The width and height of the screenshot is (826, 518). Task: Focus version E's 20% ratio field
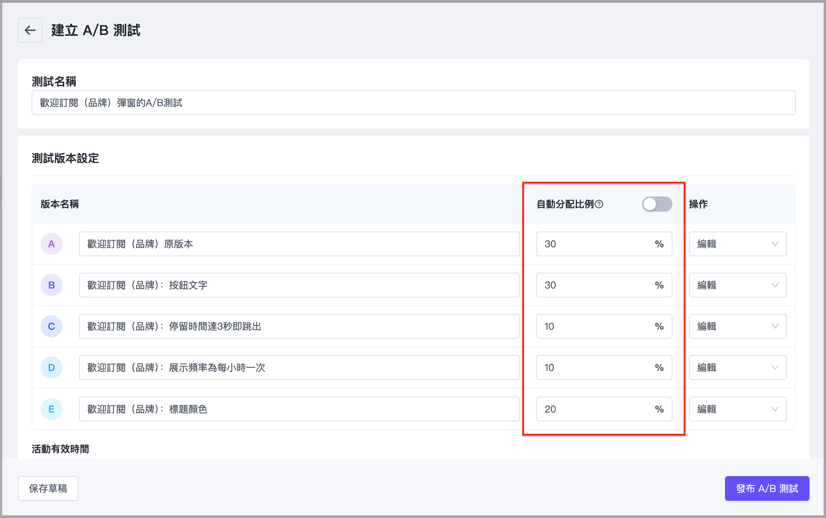coord(598,409)
